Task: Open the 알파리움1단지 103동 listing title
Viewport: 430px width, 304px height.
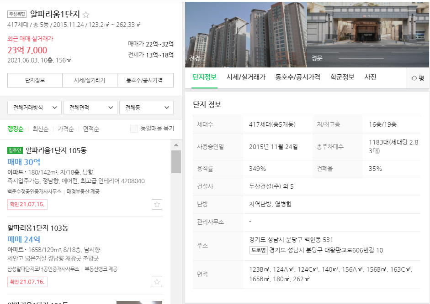Action: click(x=38, y=227)
